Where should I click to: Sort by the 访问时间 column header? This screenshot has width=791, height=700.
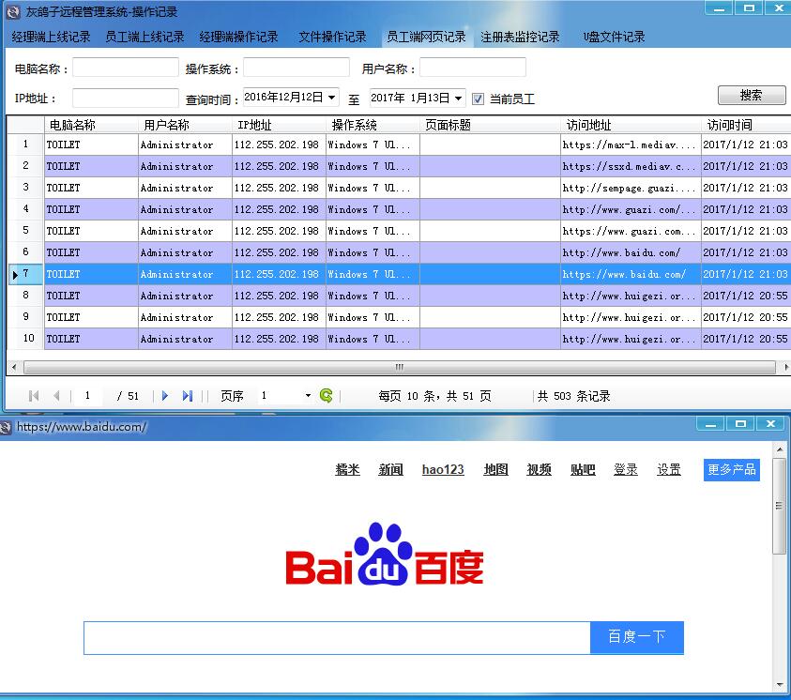[x=746, y=125]
